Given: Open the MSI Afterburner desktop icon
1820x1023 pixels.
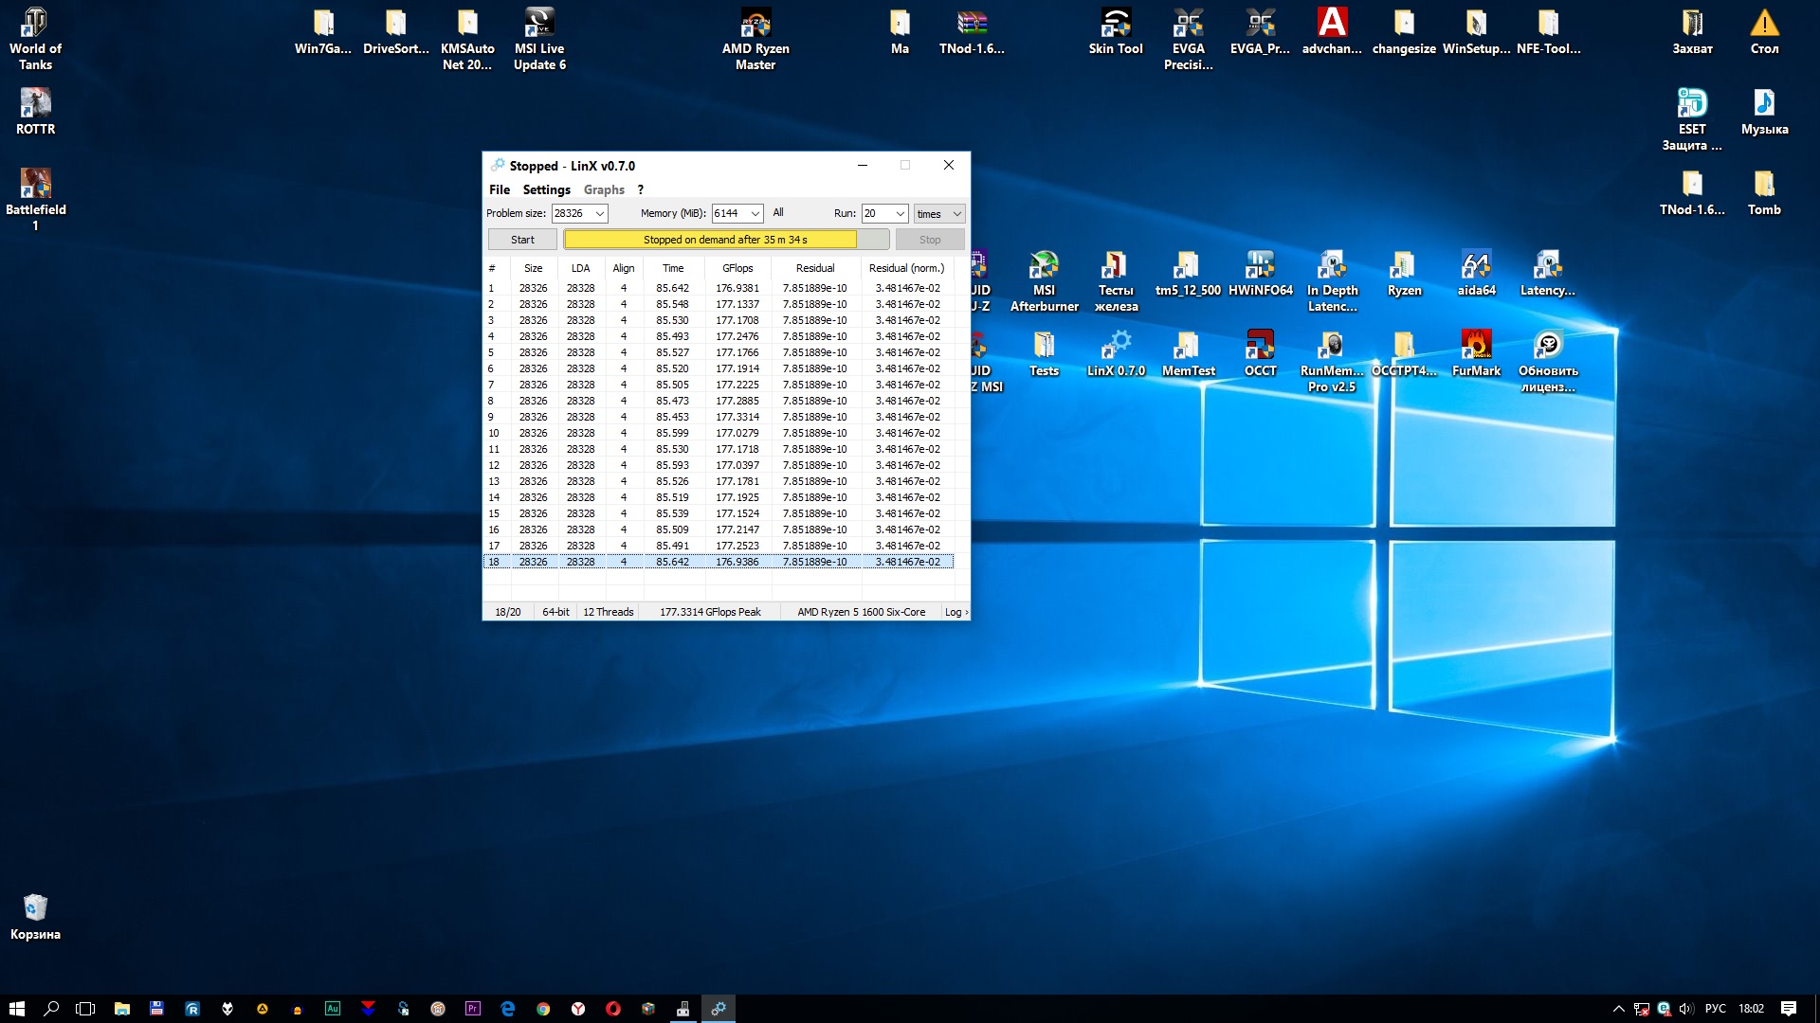Looking at the screenshot, I should [1044, 266].
